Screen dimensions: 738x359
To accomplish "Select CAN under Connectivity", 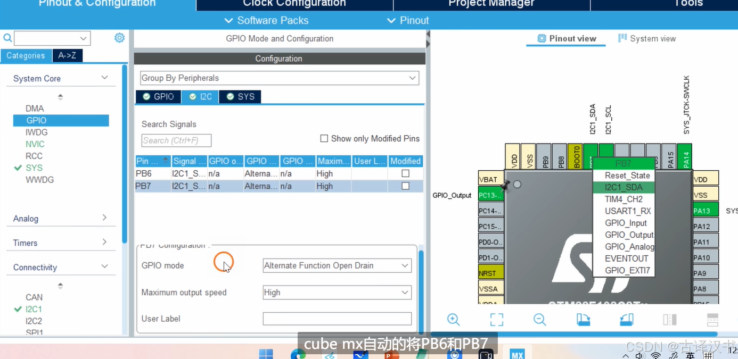I will click(34, 297).
